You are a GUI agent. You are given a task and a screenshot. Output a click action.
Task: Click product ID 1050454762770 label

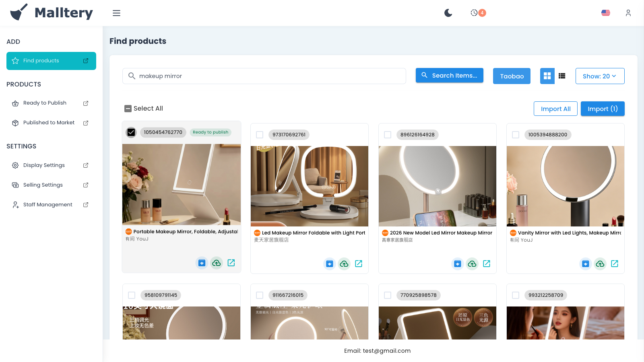pyautogui.click(x=163, y=132)
